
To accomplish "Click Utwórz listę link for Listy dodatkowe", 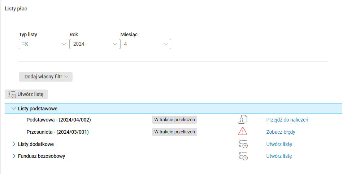I will (279, 144).
